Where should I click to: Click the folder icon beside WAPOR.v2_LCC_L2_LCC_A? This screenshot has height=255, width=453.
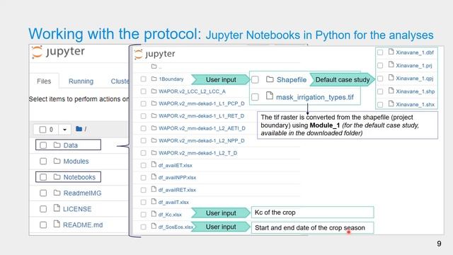click(x=154, y=91)
